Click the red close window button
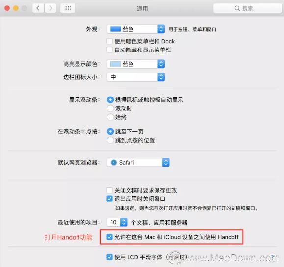 (x=7, y=8)
